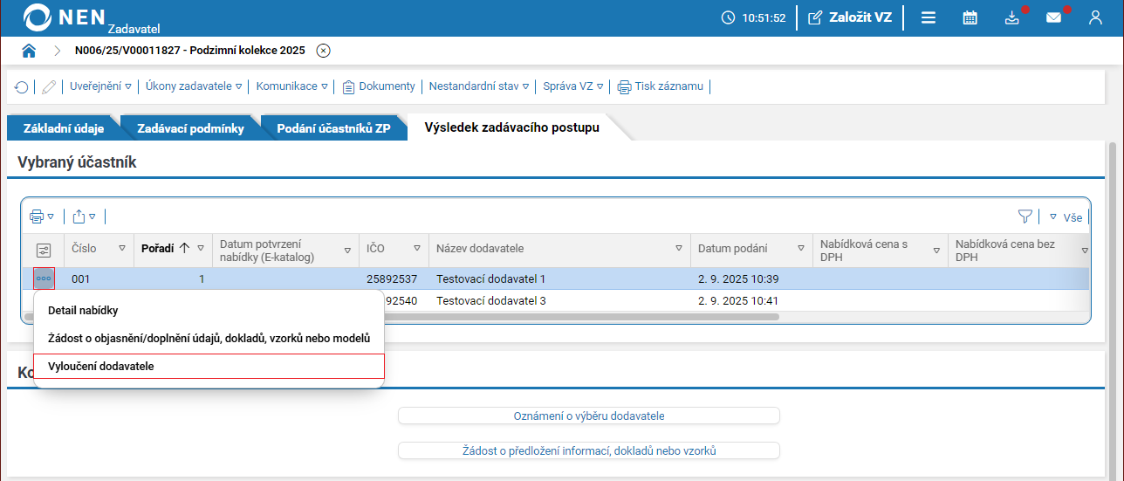
Task: Click the Datum potvrzení nabídky column header
Action: click(285, 251)
